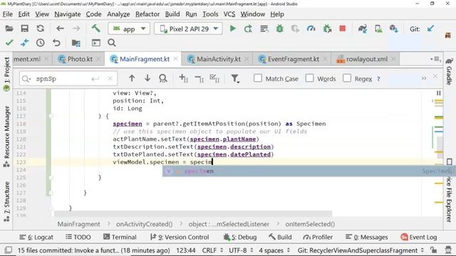Start debugging with the bug icon
Image resolution: width=456 pixels, height=256 pixels.
(x=280, y=28)
